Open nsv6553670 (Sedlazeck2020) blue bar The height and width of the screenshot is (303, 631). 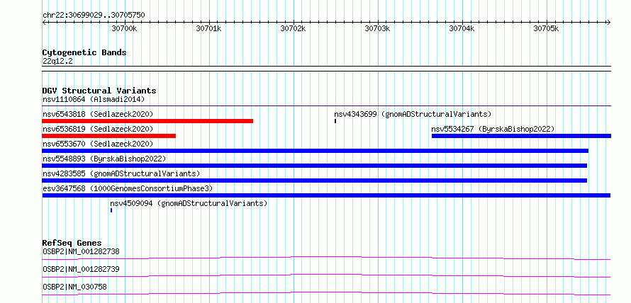(315, 151)
